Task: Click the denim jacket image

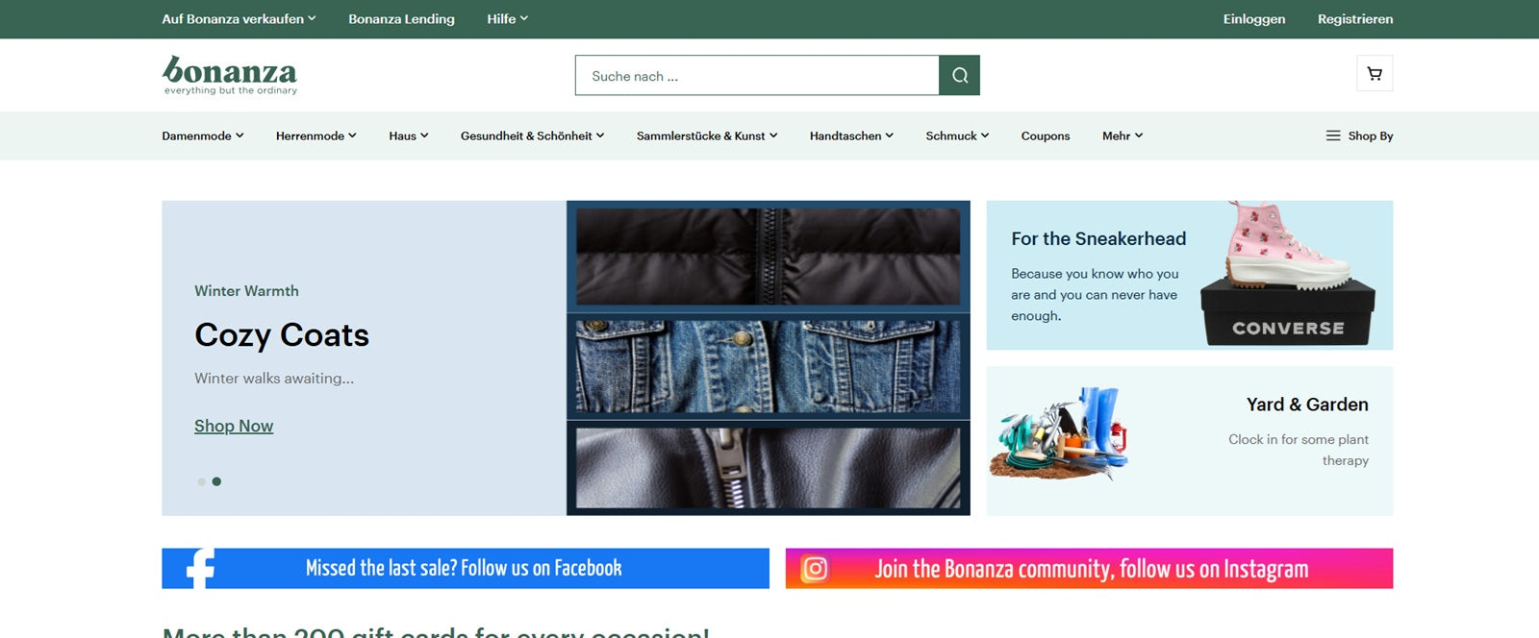Action: click(x=768, y=367)
